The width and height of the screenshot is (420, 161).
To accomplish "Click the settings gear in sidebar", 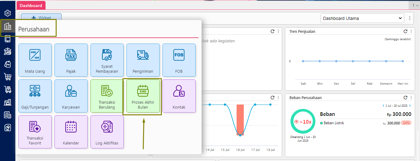I will tap(8, 13).
